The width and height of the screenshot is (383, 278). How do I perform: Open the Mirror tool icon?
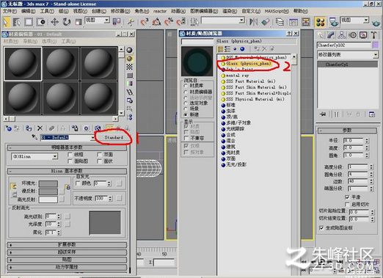tap(254, 22)
